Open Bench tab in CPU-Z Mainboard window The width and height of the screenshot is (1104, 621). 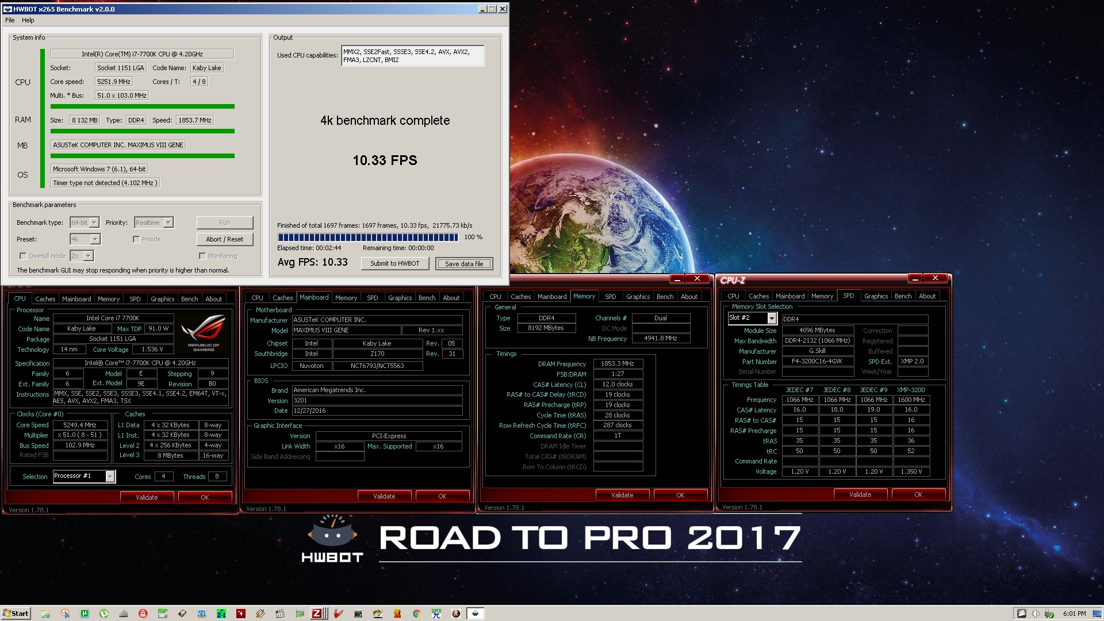(427, 298)
